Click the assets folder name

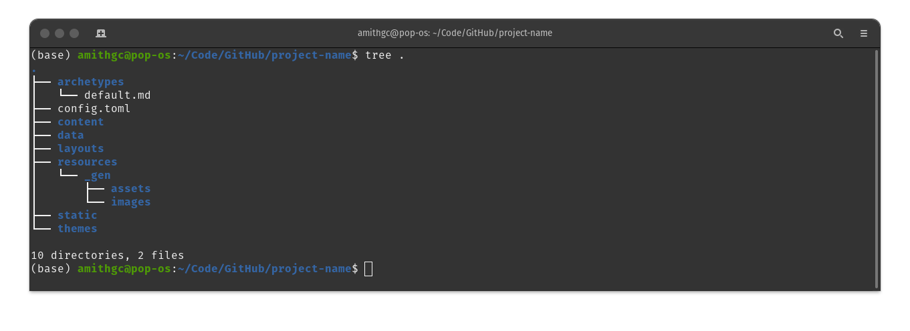[x=130, y=189]
